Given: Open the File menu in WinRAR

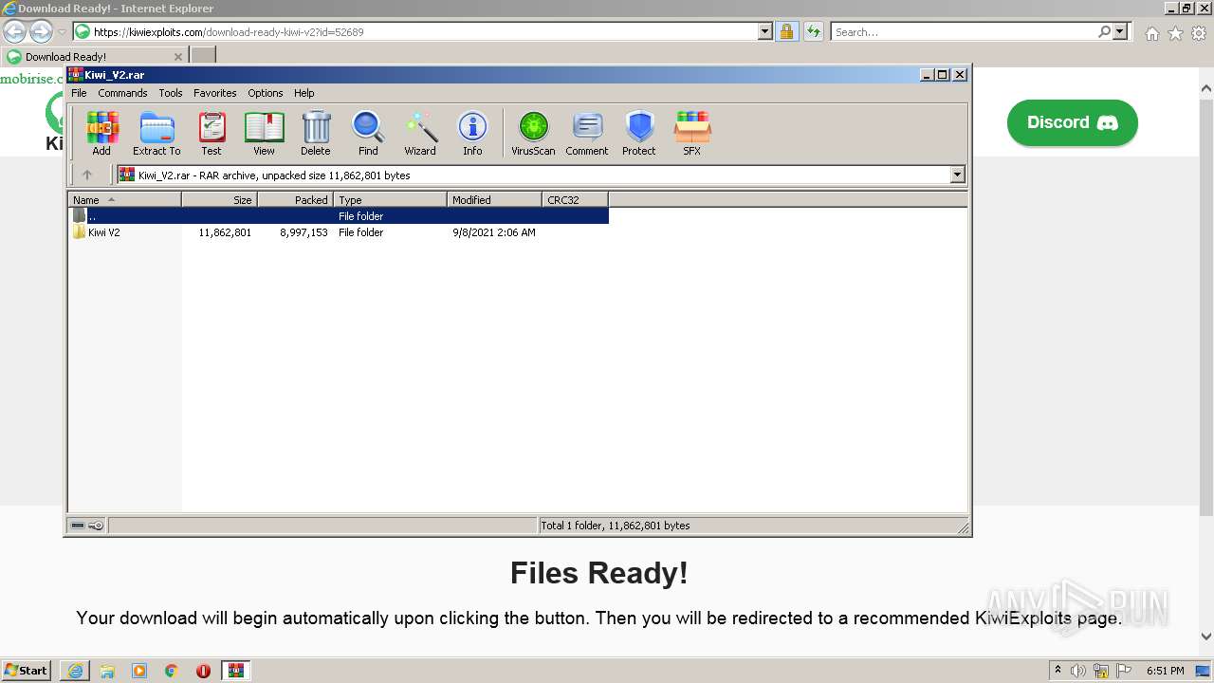Looking at the screenshot, I should (x=79, y=93).
